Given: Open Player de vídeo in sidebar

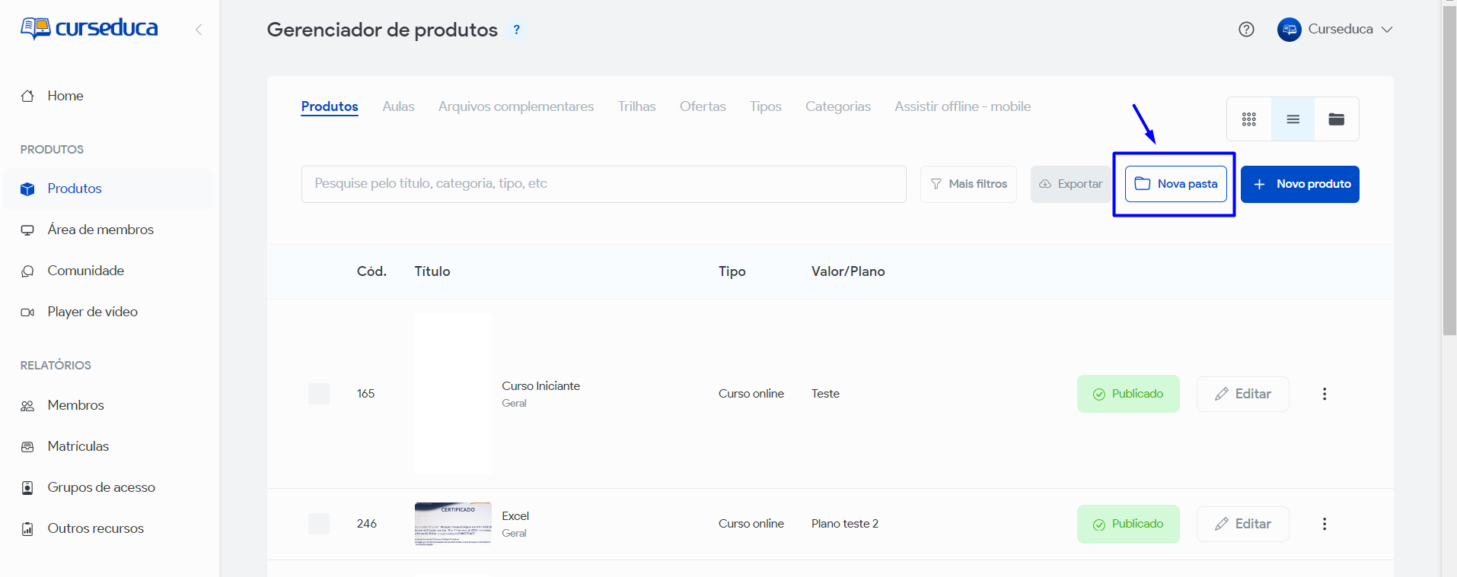Looking at the screenshot, I should coord(92,312).
